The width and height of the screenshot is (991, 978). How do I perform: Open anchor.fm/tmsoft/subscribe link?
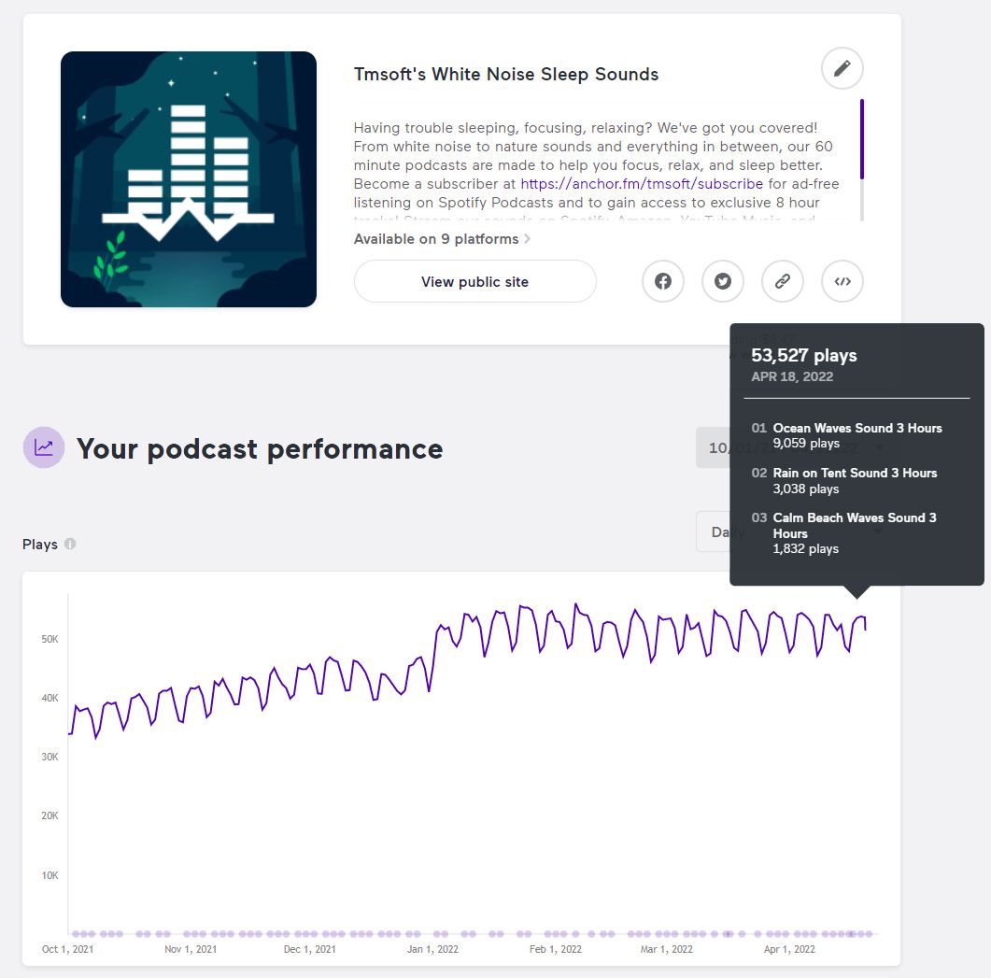[642, 184]
